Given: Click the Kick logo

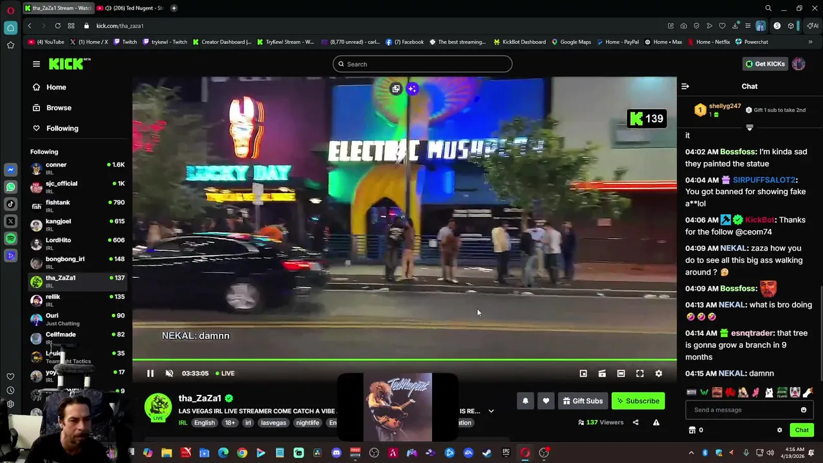Looking at the screenshot, I should coord(69,64).
